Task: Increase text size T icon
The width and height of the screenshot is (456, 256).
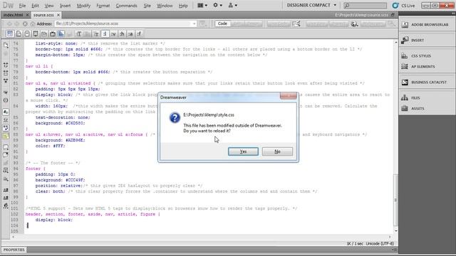Action: [x=79, y=34]
